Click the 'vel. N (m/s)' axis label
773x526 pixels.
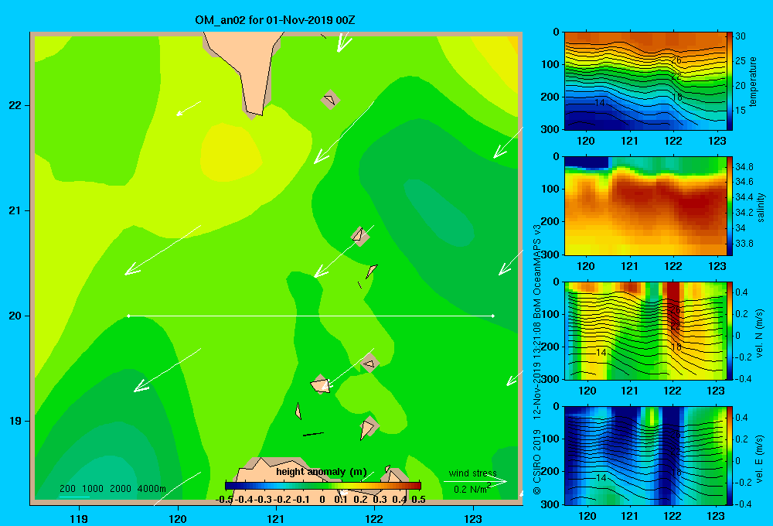tap(759, 333)
